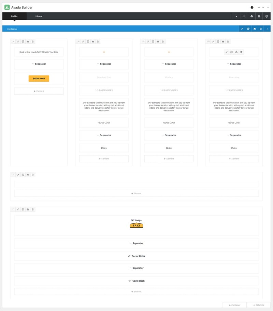Collapse the Avada Builder header with the chevron

point(259,7)
